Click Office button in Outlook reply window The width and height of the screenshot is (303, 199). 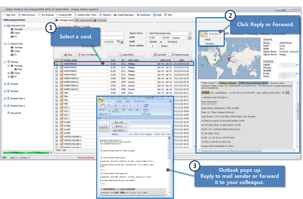[x=101, y=99]
